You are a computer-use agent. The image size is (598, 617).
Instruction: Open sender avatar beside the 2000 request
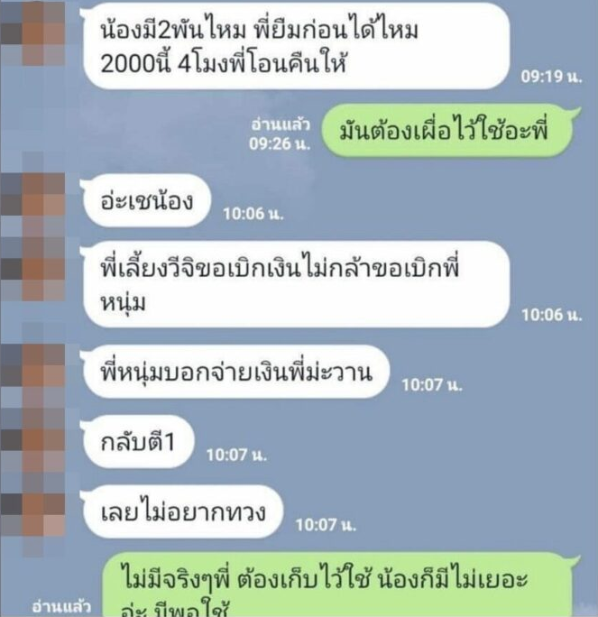coord(32,33)
